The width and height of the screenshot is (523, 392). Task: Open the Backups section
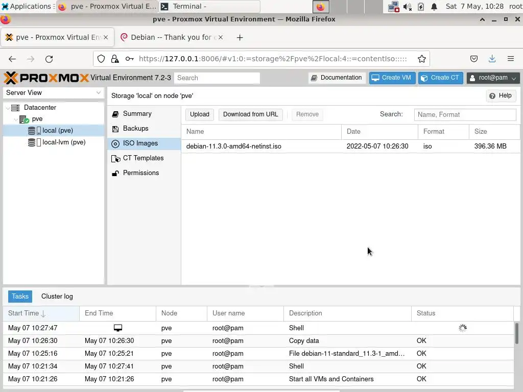tap(144, 128)
